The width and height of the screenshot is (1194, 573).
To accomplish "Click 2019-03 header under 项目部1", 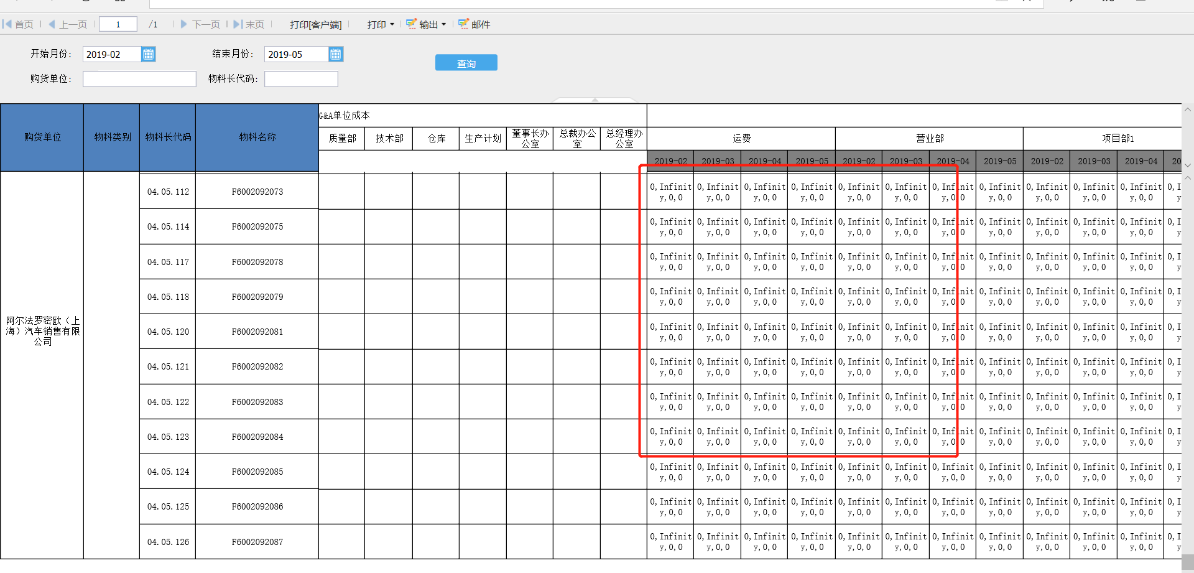I will pyautogui.click(x=1094, y=161).
